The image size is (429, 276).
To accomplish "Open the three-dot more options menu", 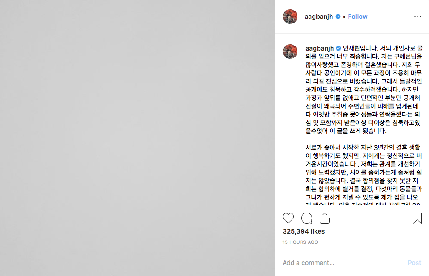I will [418, 17].
